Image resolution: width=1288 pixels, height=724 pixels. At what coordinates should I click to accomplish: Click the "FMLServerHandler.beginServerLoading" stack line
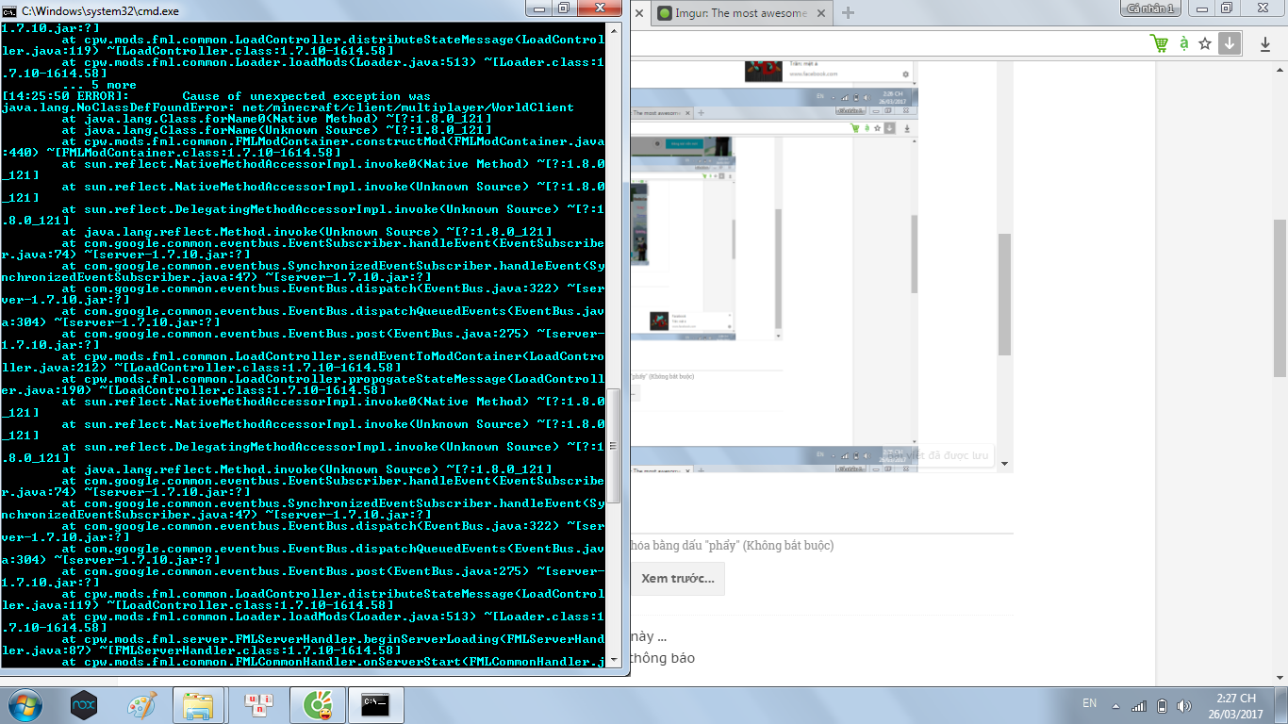coord(304,645)
